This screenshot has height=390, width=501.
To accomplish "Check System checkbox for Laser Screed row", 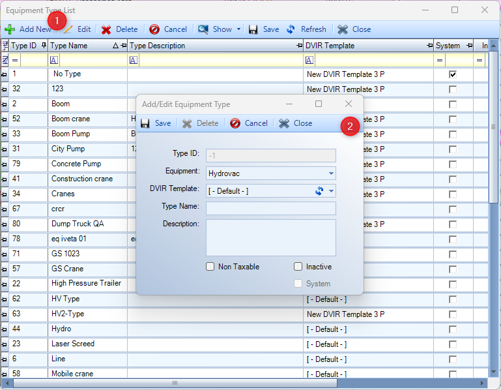I will (452, 344).
